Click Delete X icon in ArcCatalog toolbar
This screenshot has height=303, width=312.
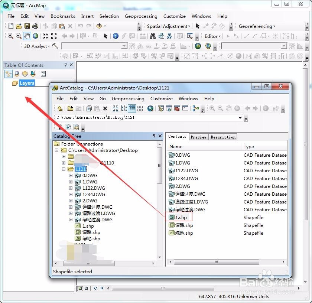[105, 109]
